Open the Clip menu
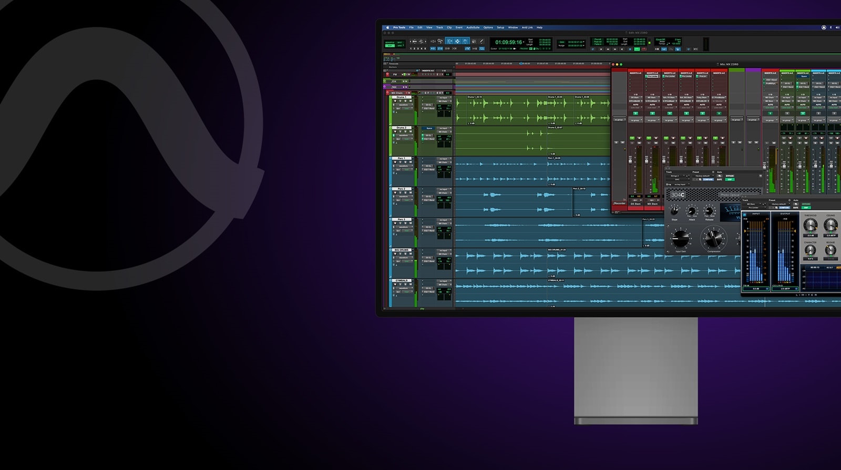 click(x=449, y=27)
